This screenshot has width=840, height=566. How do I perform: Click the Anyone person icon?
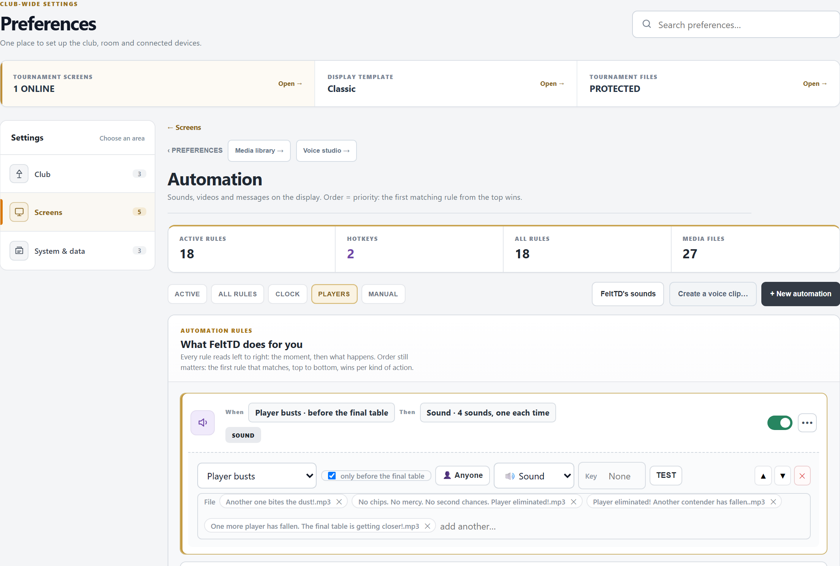[447, 475]
